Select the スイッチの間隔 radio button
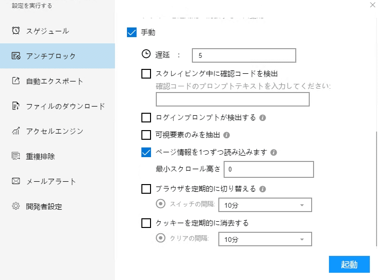This screenshot has height=280, width=378. point(161,203)
